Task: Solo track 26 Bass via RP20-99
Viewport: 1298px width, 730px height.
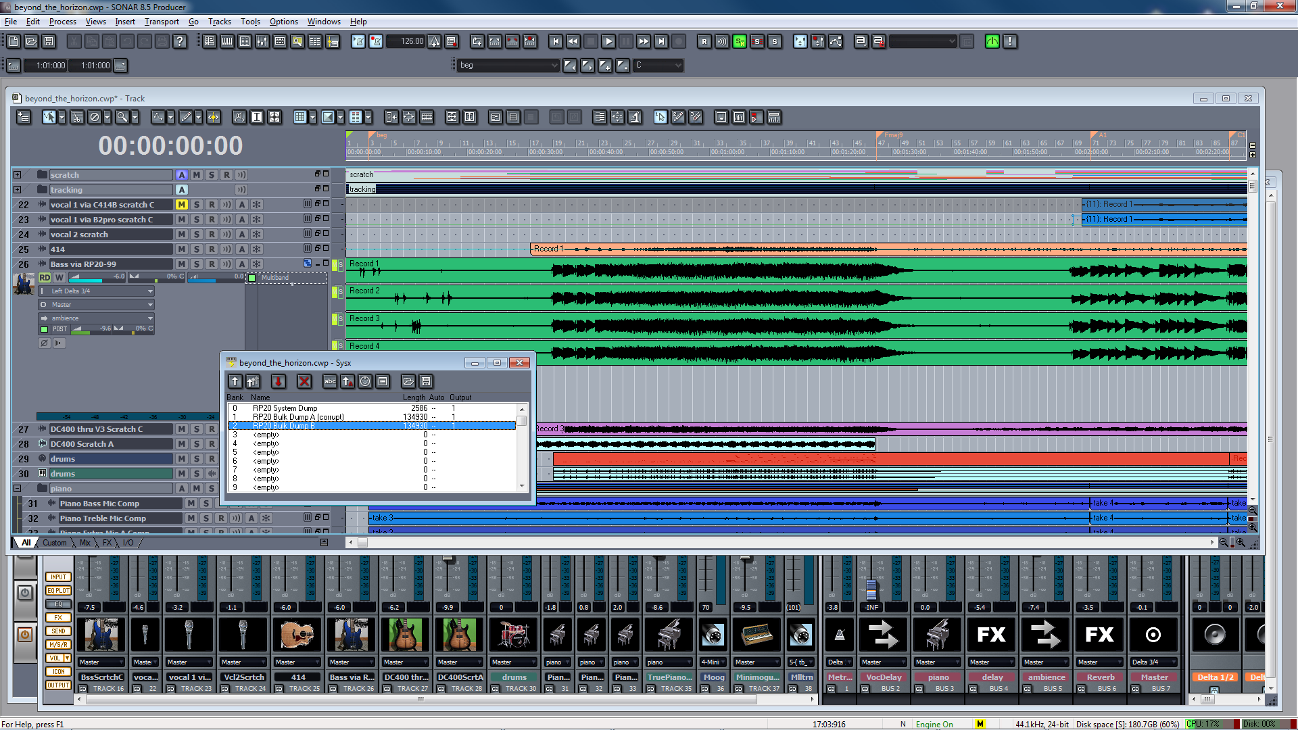Action: pos(197,264)
